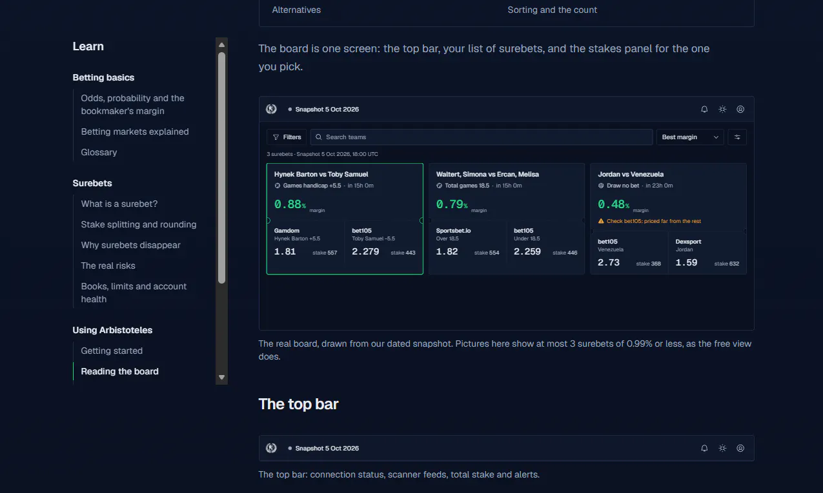The image size is (823, 493).
Task: Click the 0.48% margin value
Action: tap(613, 204)
